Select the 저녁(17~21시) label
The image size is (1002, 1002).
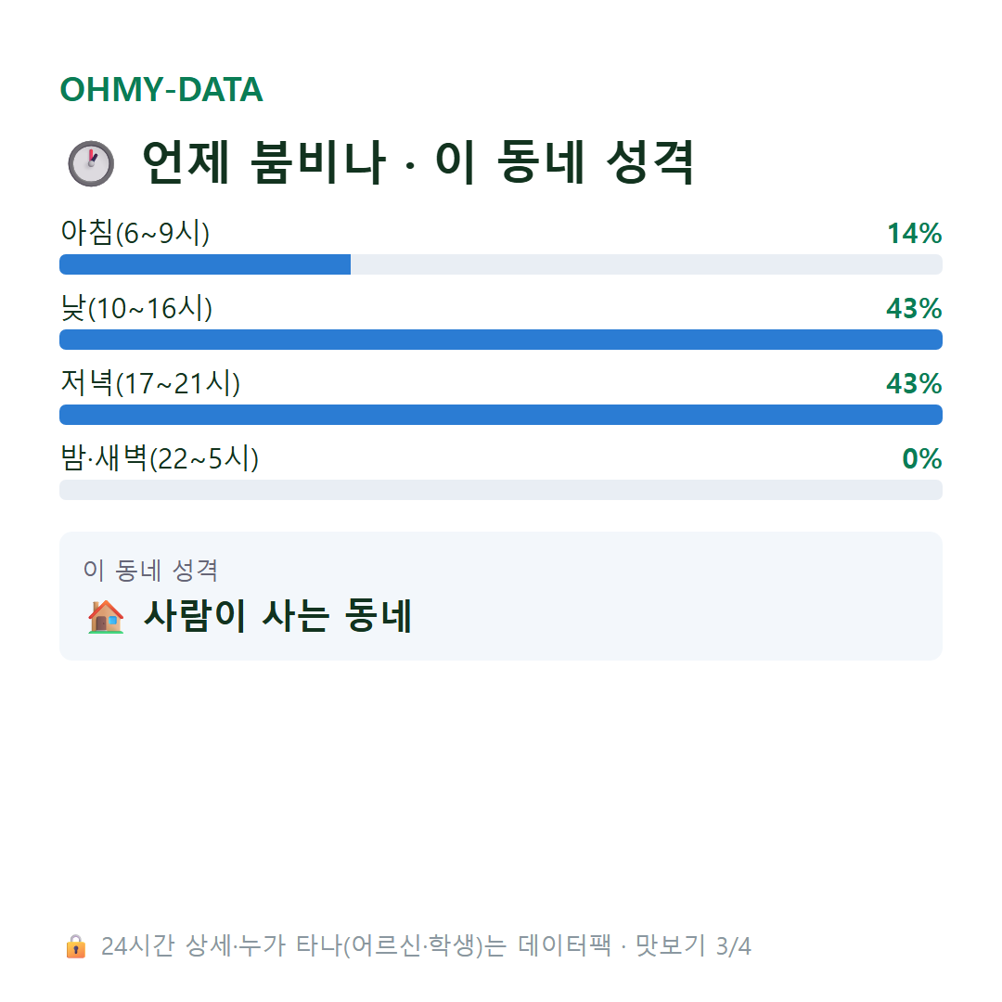[150, 383]
